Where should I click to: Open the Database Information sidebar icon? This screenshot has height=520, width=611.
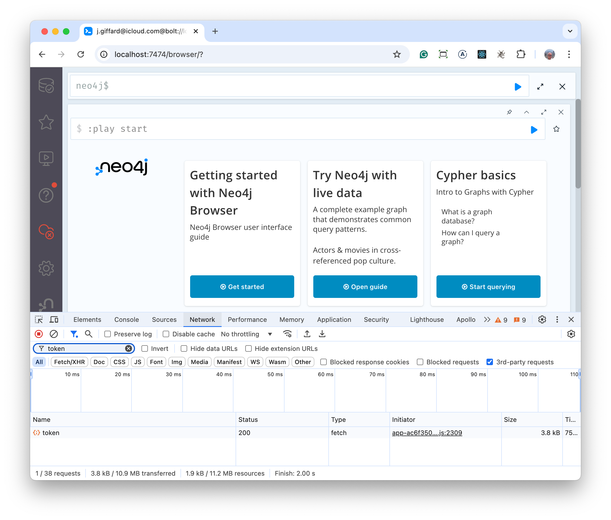pos(46,86)
